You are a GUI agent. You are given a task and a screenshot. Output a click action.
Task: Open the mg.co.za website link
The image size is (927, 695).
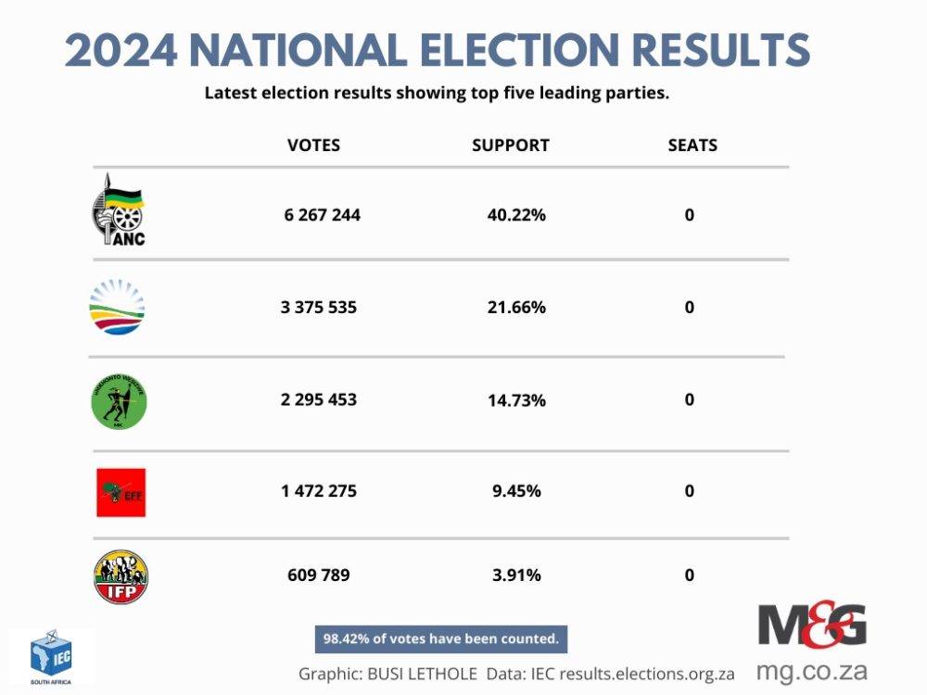pos(811,669)
